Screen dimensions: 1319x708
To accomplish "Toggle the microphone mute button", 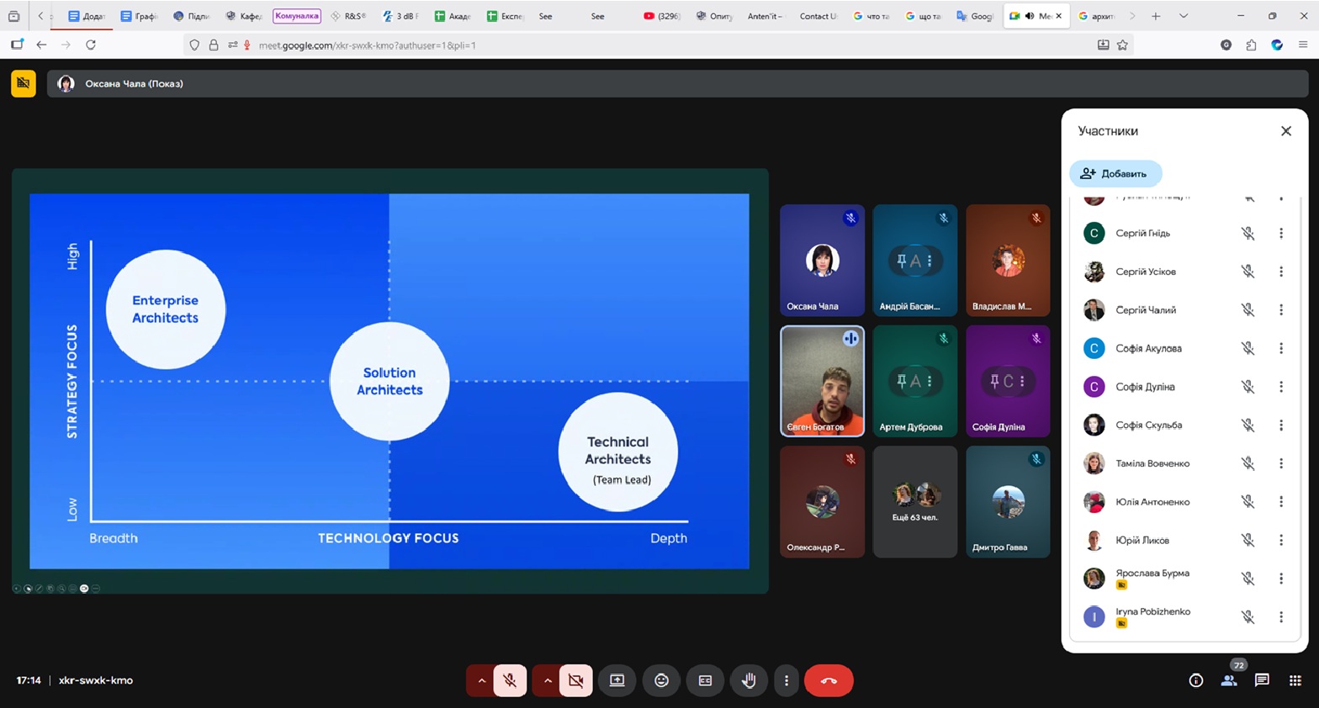I will point(510,680).
